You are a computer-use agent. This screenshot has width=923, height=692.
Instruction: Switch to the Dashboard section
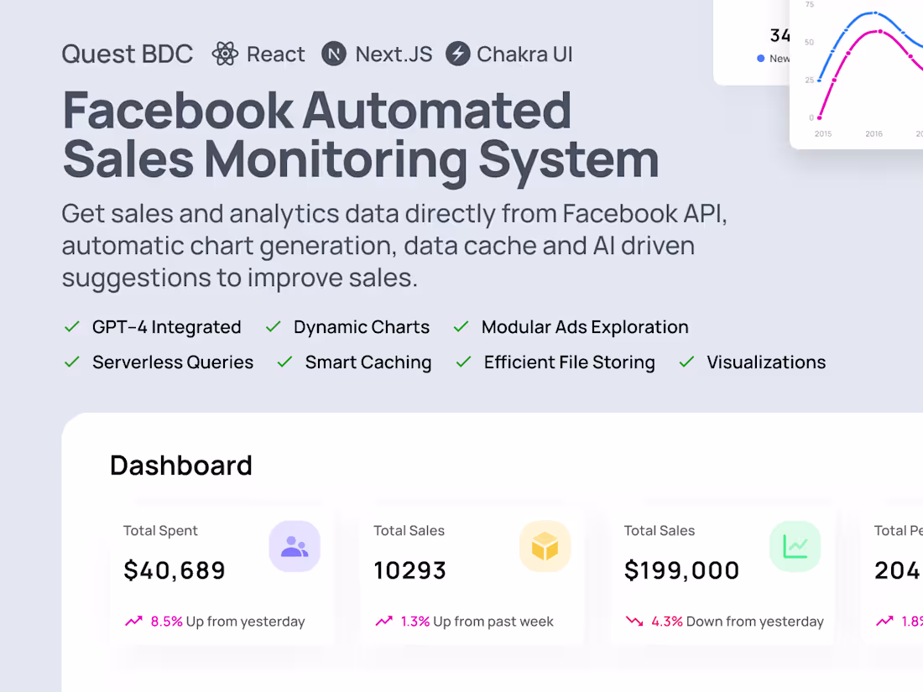[181, 466]
